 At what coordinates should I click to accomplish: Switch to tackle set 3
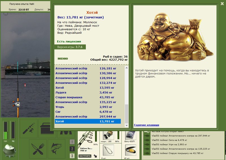[x=72, y=156]
